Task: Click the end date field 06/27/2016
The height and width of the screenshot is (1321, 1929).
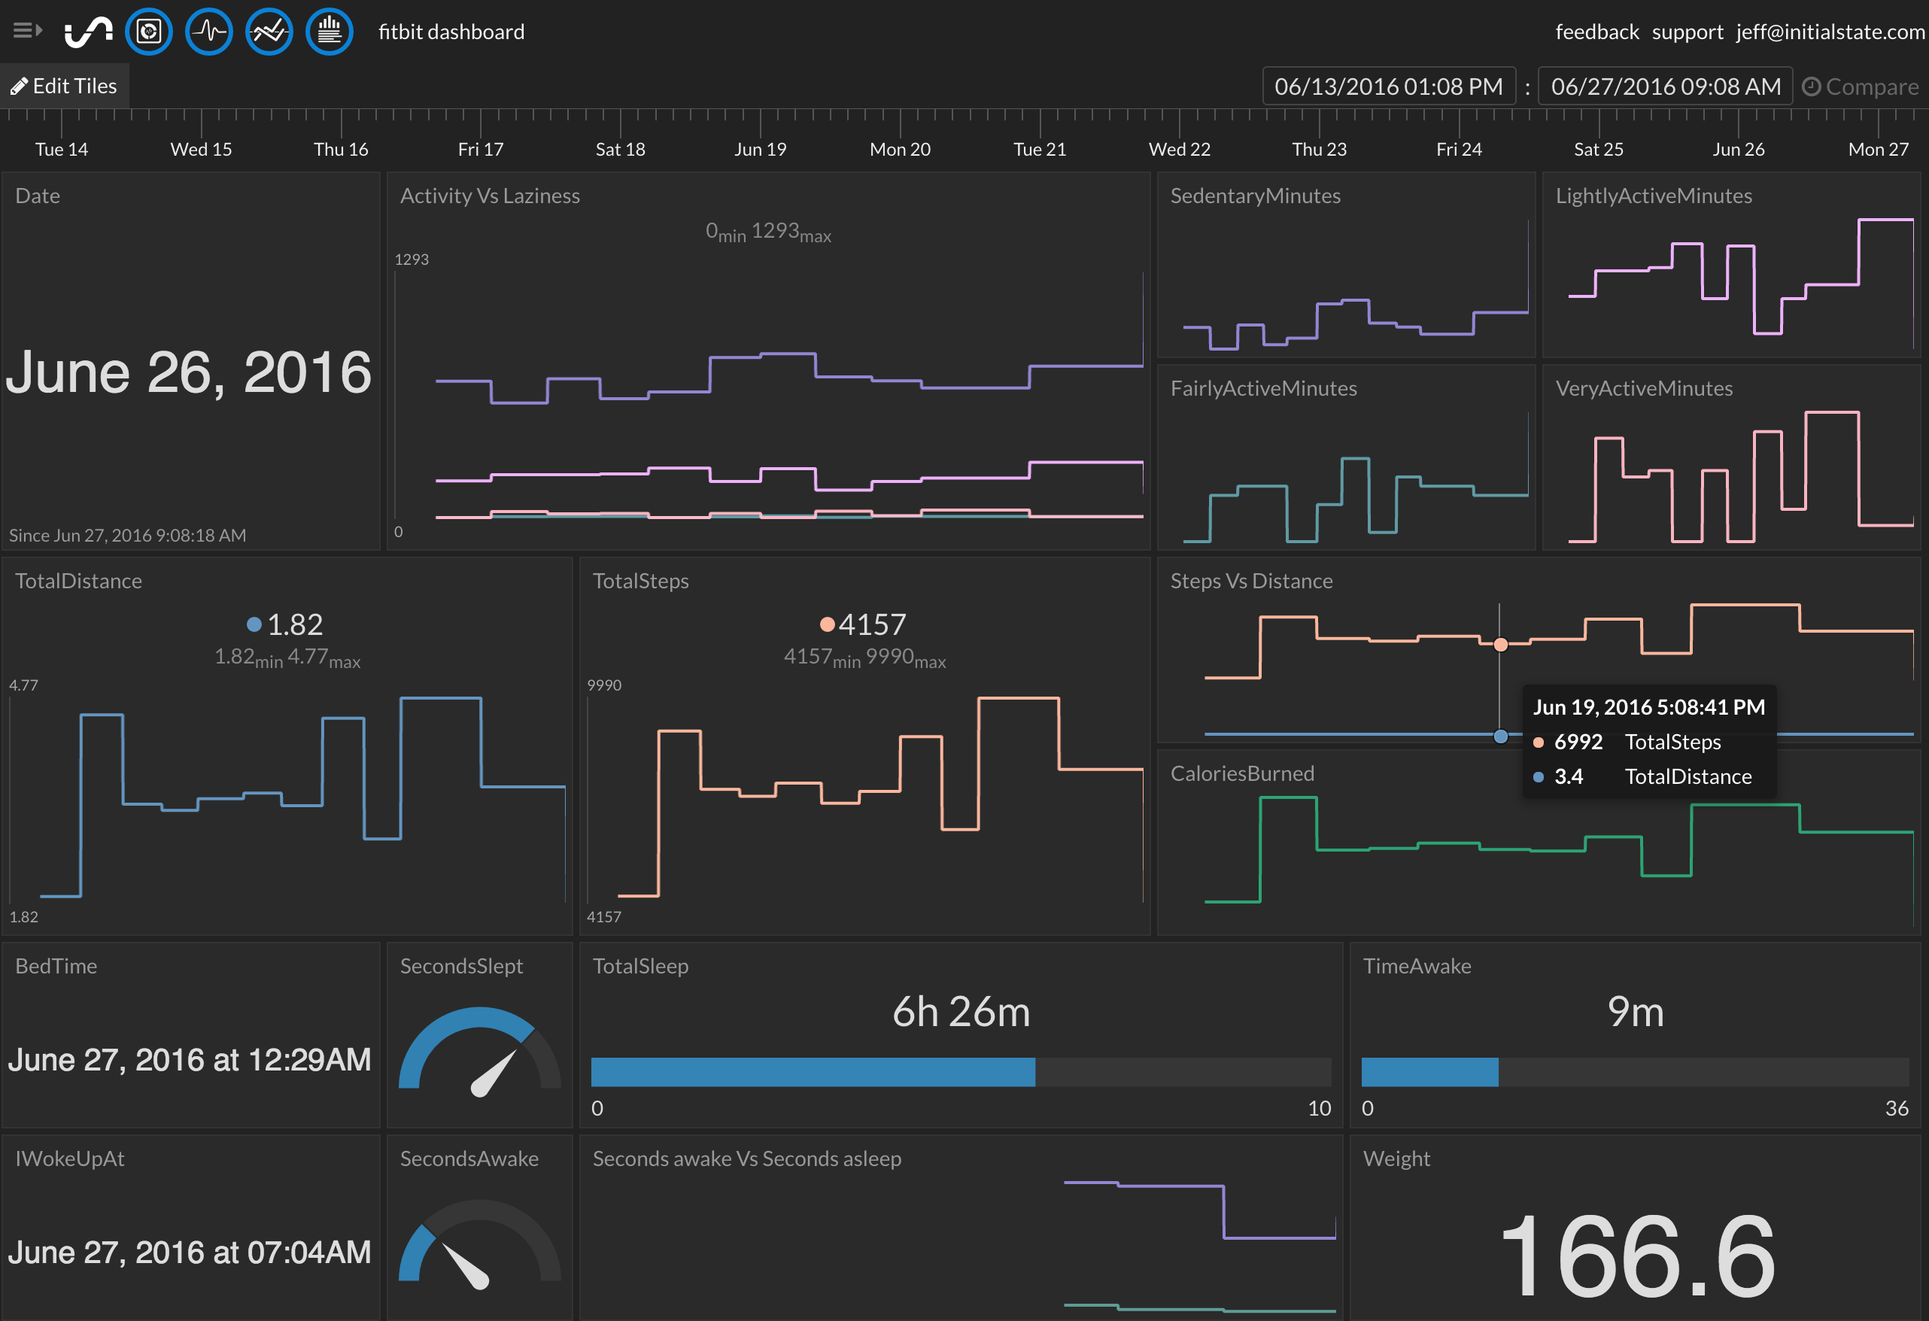Action: click(1665, 87)
